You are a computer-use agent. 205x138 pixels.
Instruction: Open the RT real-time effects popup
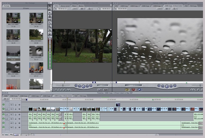click(5, 99)
